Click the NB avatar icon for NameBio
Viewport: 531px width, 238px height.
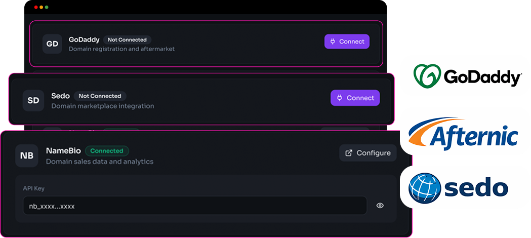tap(27, 155)
